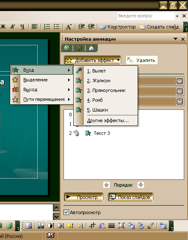The height and width of the screenshot is (240, 188).
Task: Click the bulleted list icon
Action: tap(57, 27)
